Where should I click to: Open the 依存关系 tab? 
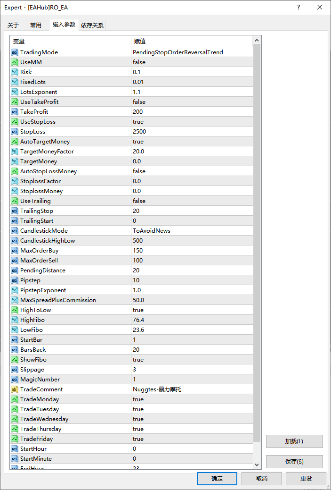(92, 25)
